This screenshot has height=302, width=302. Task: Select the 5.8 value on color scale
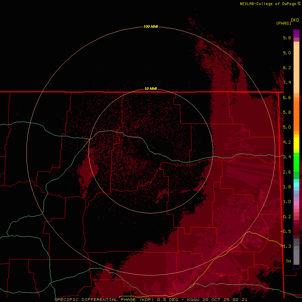click(x=287, y=112)
